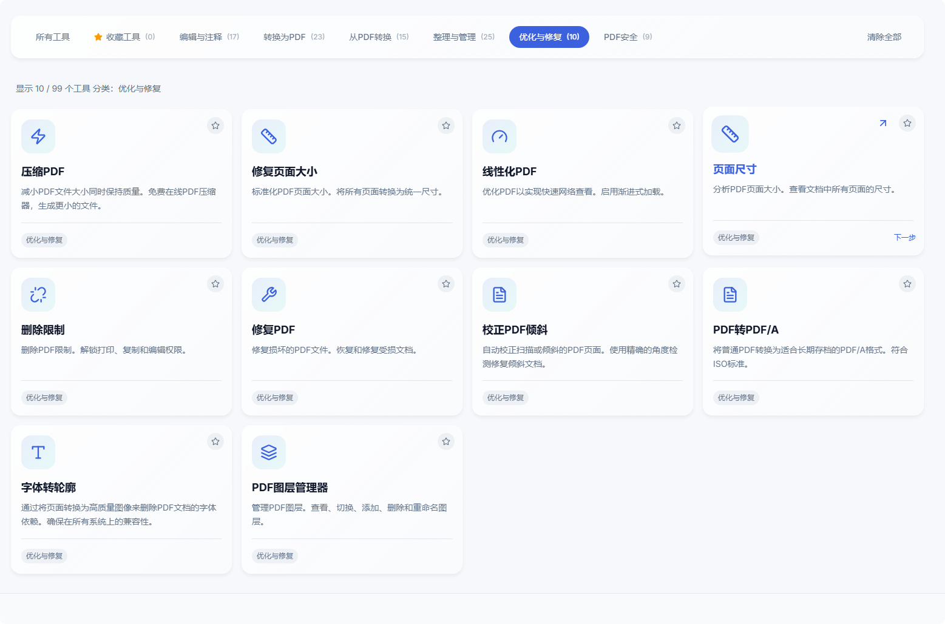Open 页面尺寸 via the arrow icon
This screenshot has width=945, height=624.
pyautogui.click(x=883, y=123)
